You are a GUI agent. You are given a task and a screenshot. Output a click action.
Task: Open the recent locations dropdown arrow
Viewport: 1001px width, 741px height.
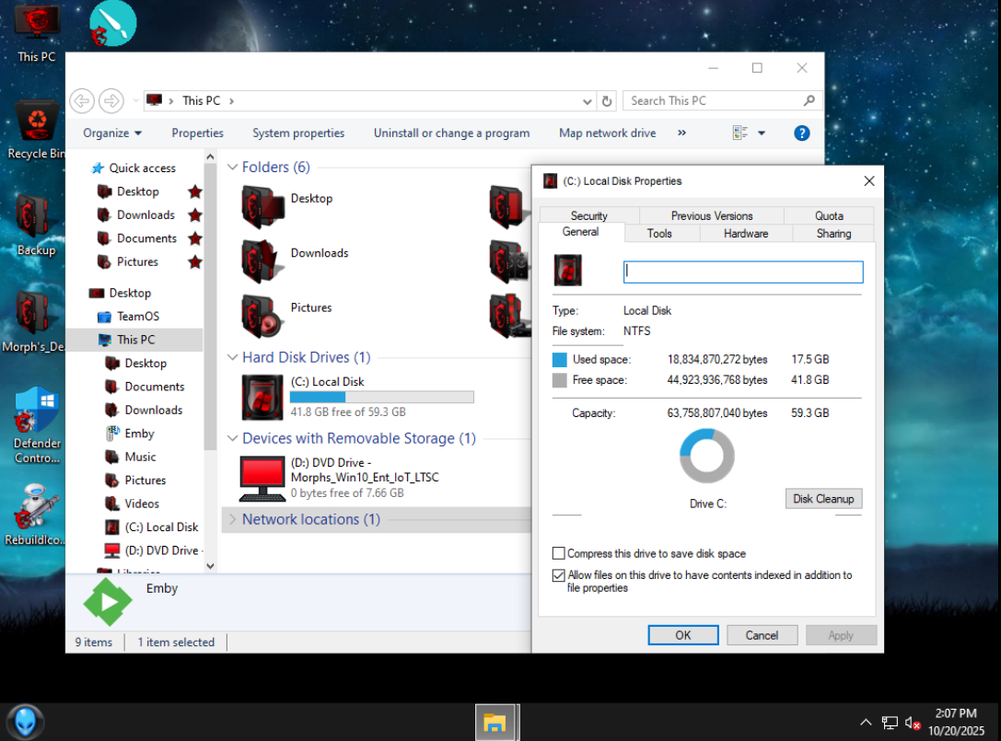click(x=135, y=101)
